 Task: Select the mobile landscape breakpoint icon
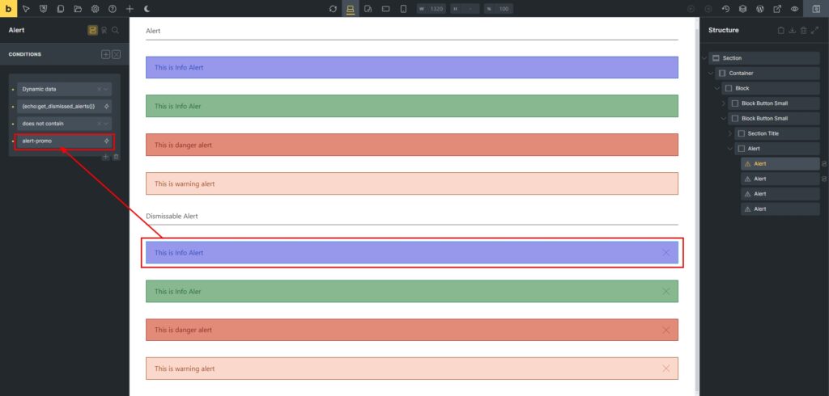pos(386,9)
